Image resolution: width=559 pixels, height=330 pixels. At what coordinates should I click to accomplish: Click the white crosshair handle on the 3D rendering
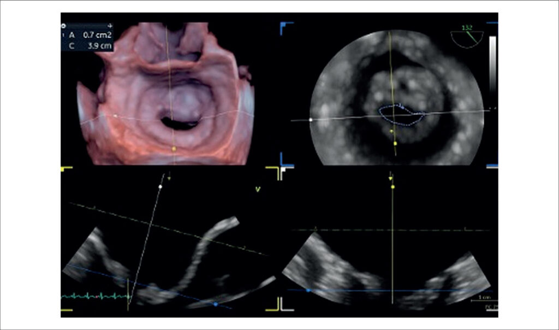[x=115, y=116]
